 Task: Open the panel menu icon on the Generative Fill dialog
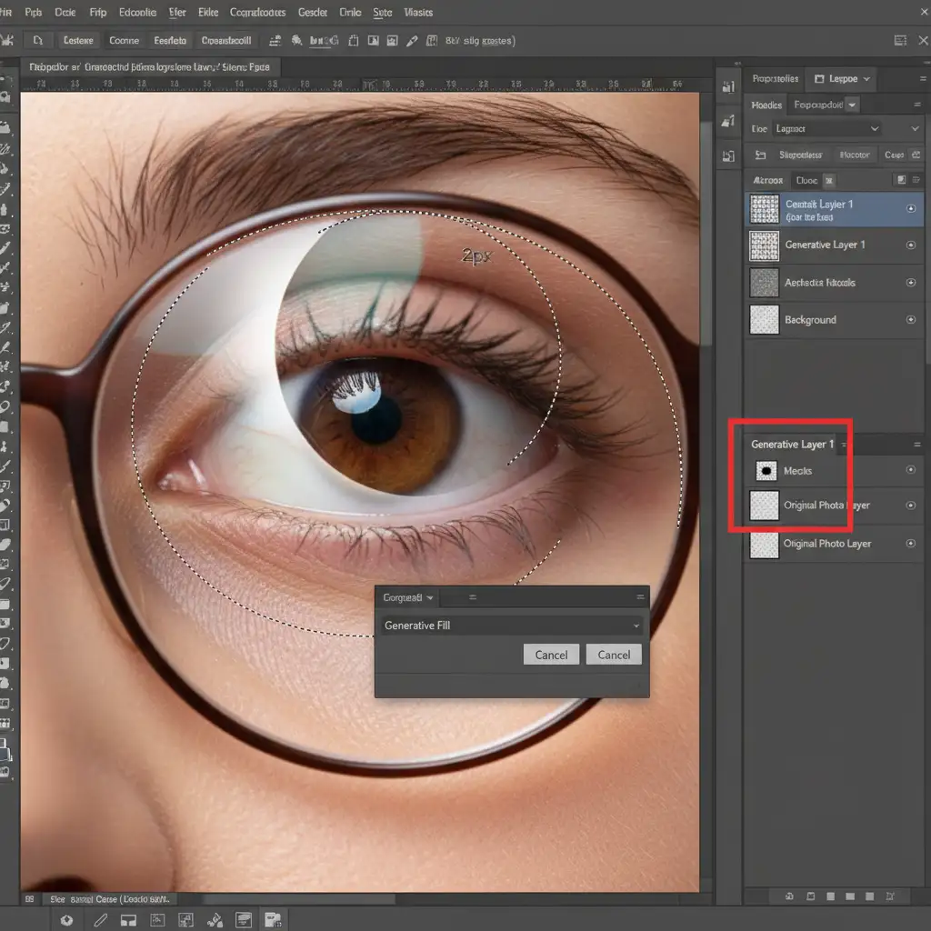pos(640,597)
